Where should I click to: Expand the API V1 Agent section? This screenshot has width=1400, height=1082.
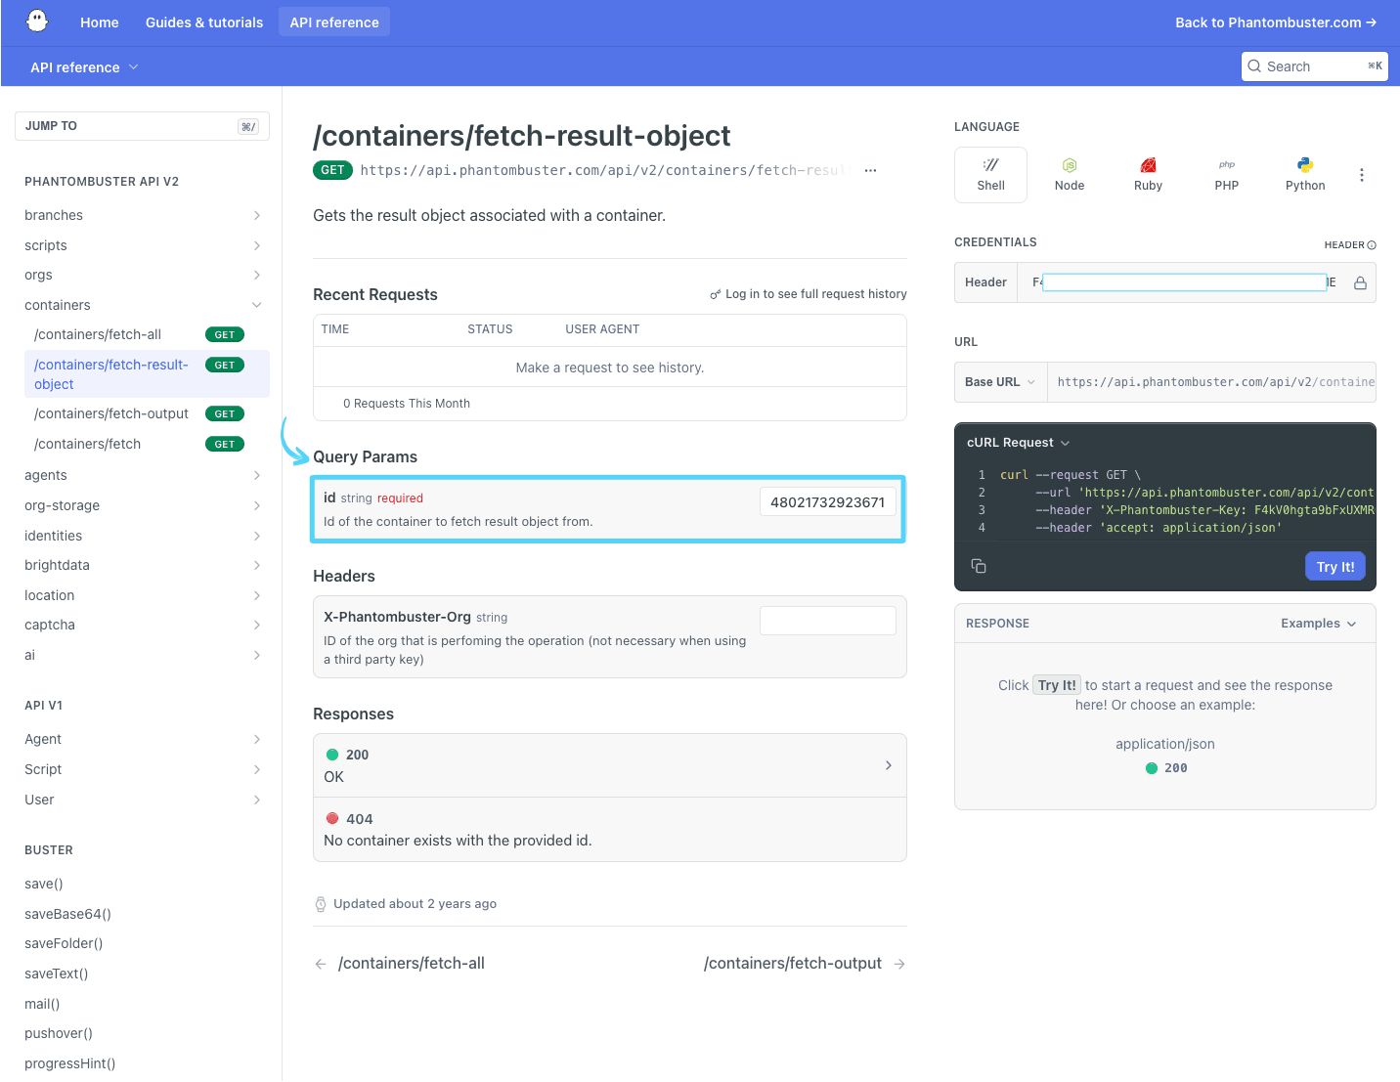[257, 739]
